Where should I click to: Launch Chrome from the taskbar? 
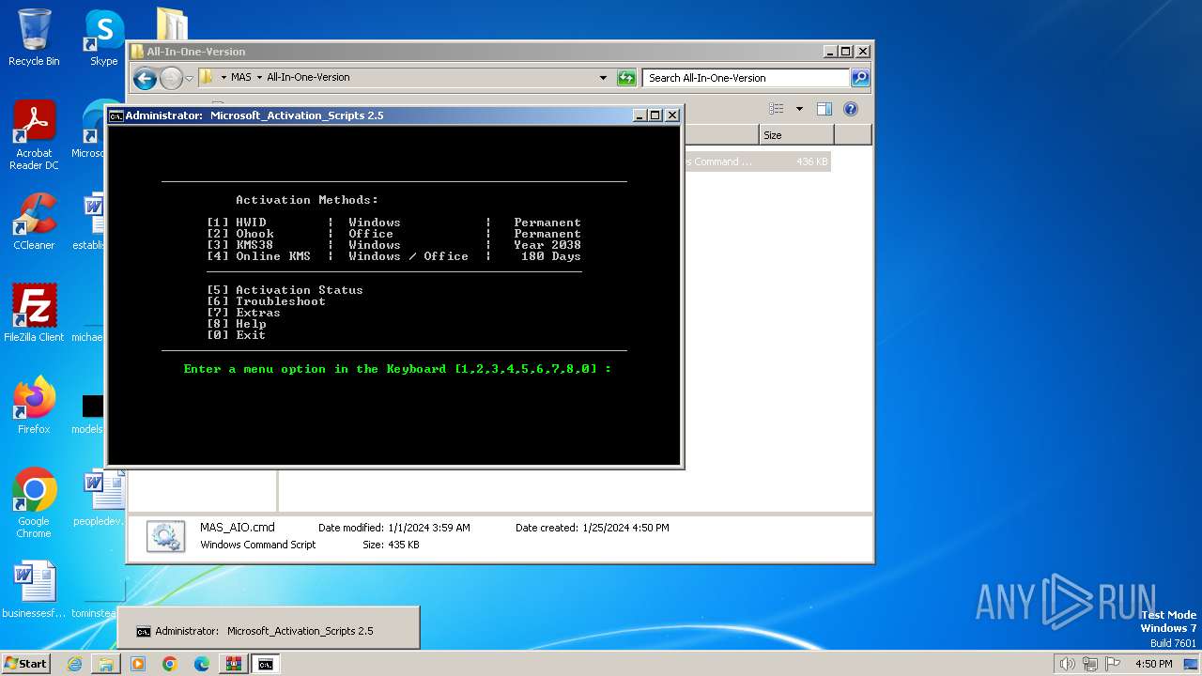coord(170,664)
